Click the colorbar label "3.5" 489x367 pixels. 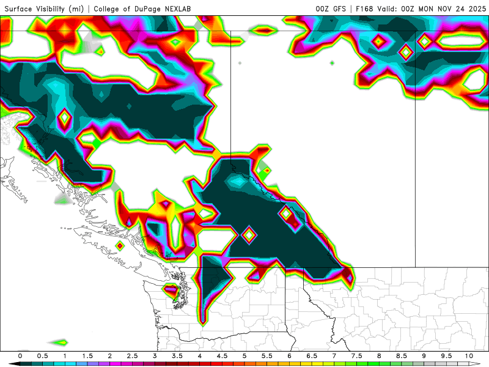pos(177,356)
